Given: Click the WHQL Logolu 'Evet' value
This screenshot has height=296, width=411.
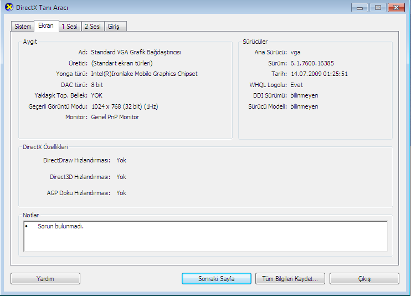Looking at the screenshot, I should [296, 85].
